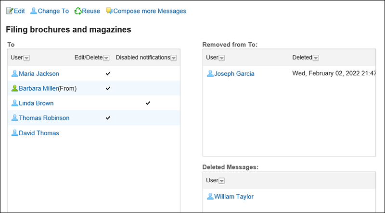Click Joseph Garcia's deleted date Wed, February 02
The image size is (385, 213).
pos(334,73)
